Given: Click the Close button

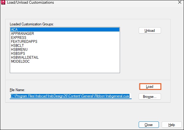Looking at the screenshot, I should pyautogui.click(x=149, y=125).
